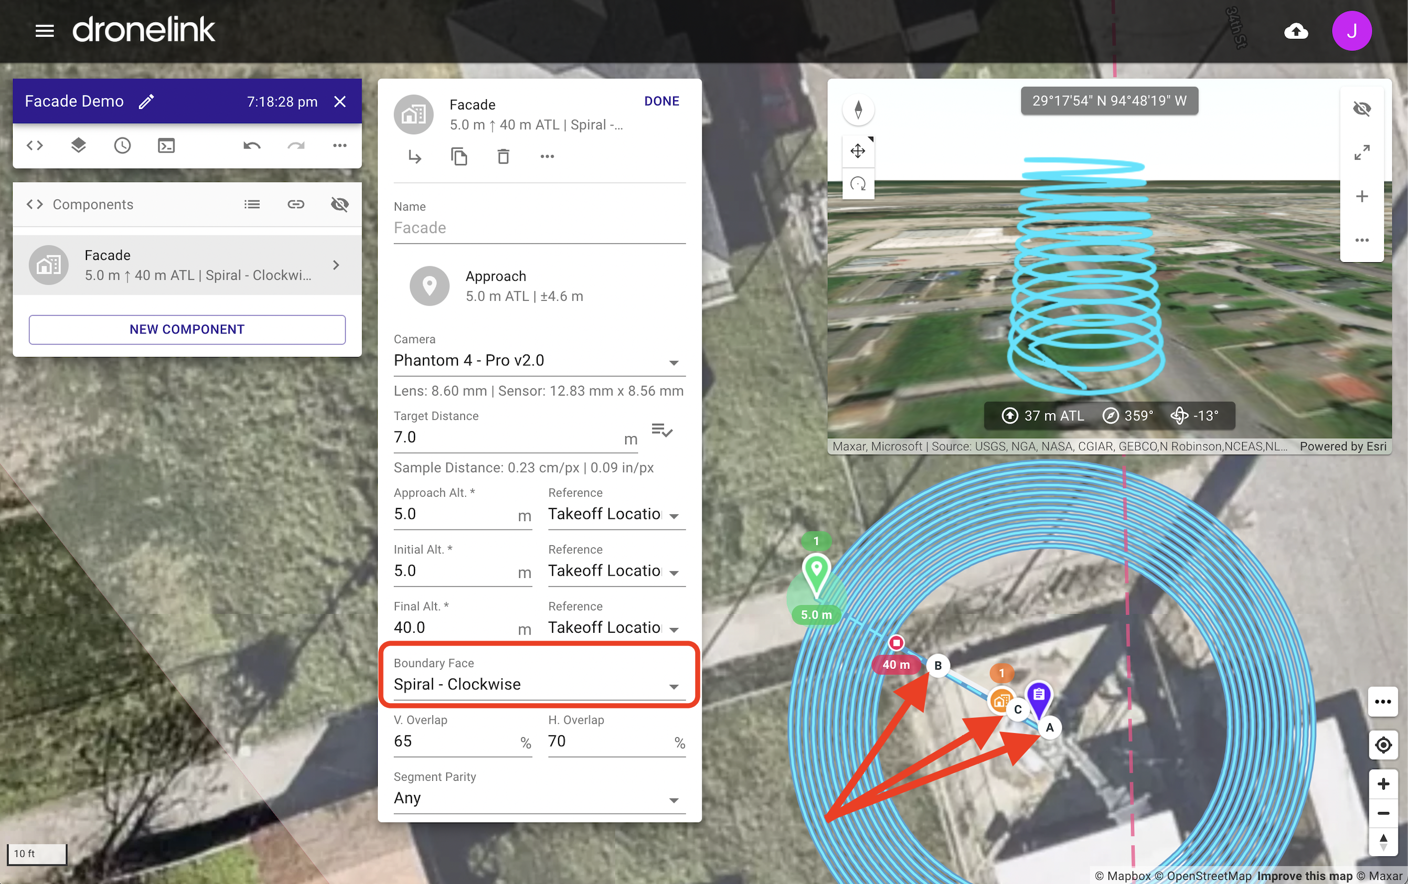Click the NEW COMPONENT button
This screenshot has width=1408, height=884.
187,329
